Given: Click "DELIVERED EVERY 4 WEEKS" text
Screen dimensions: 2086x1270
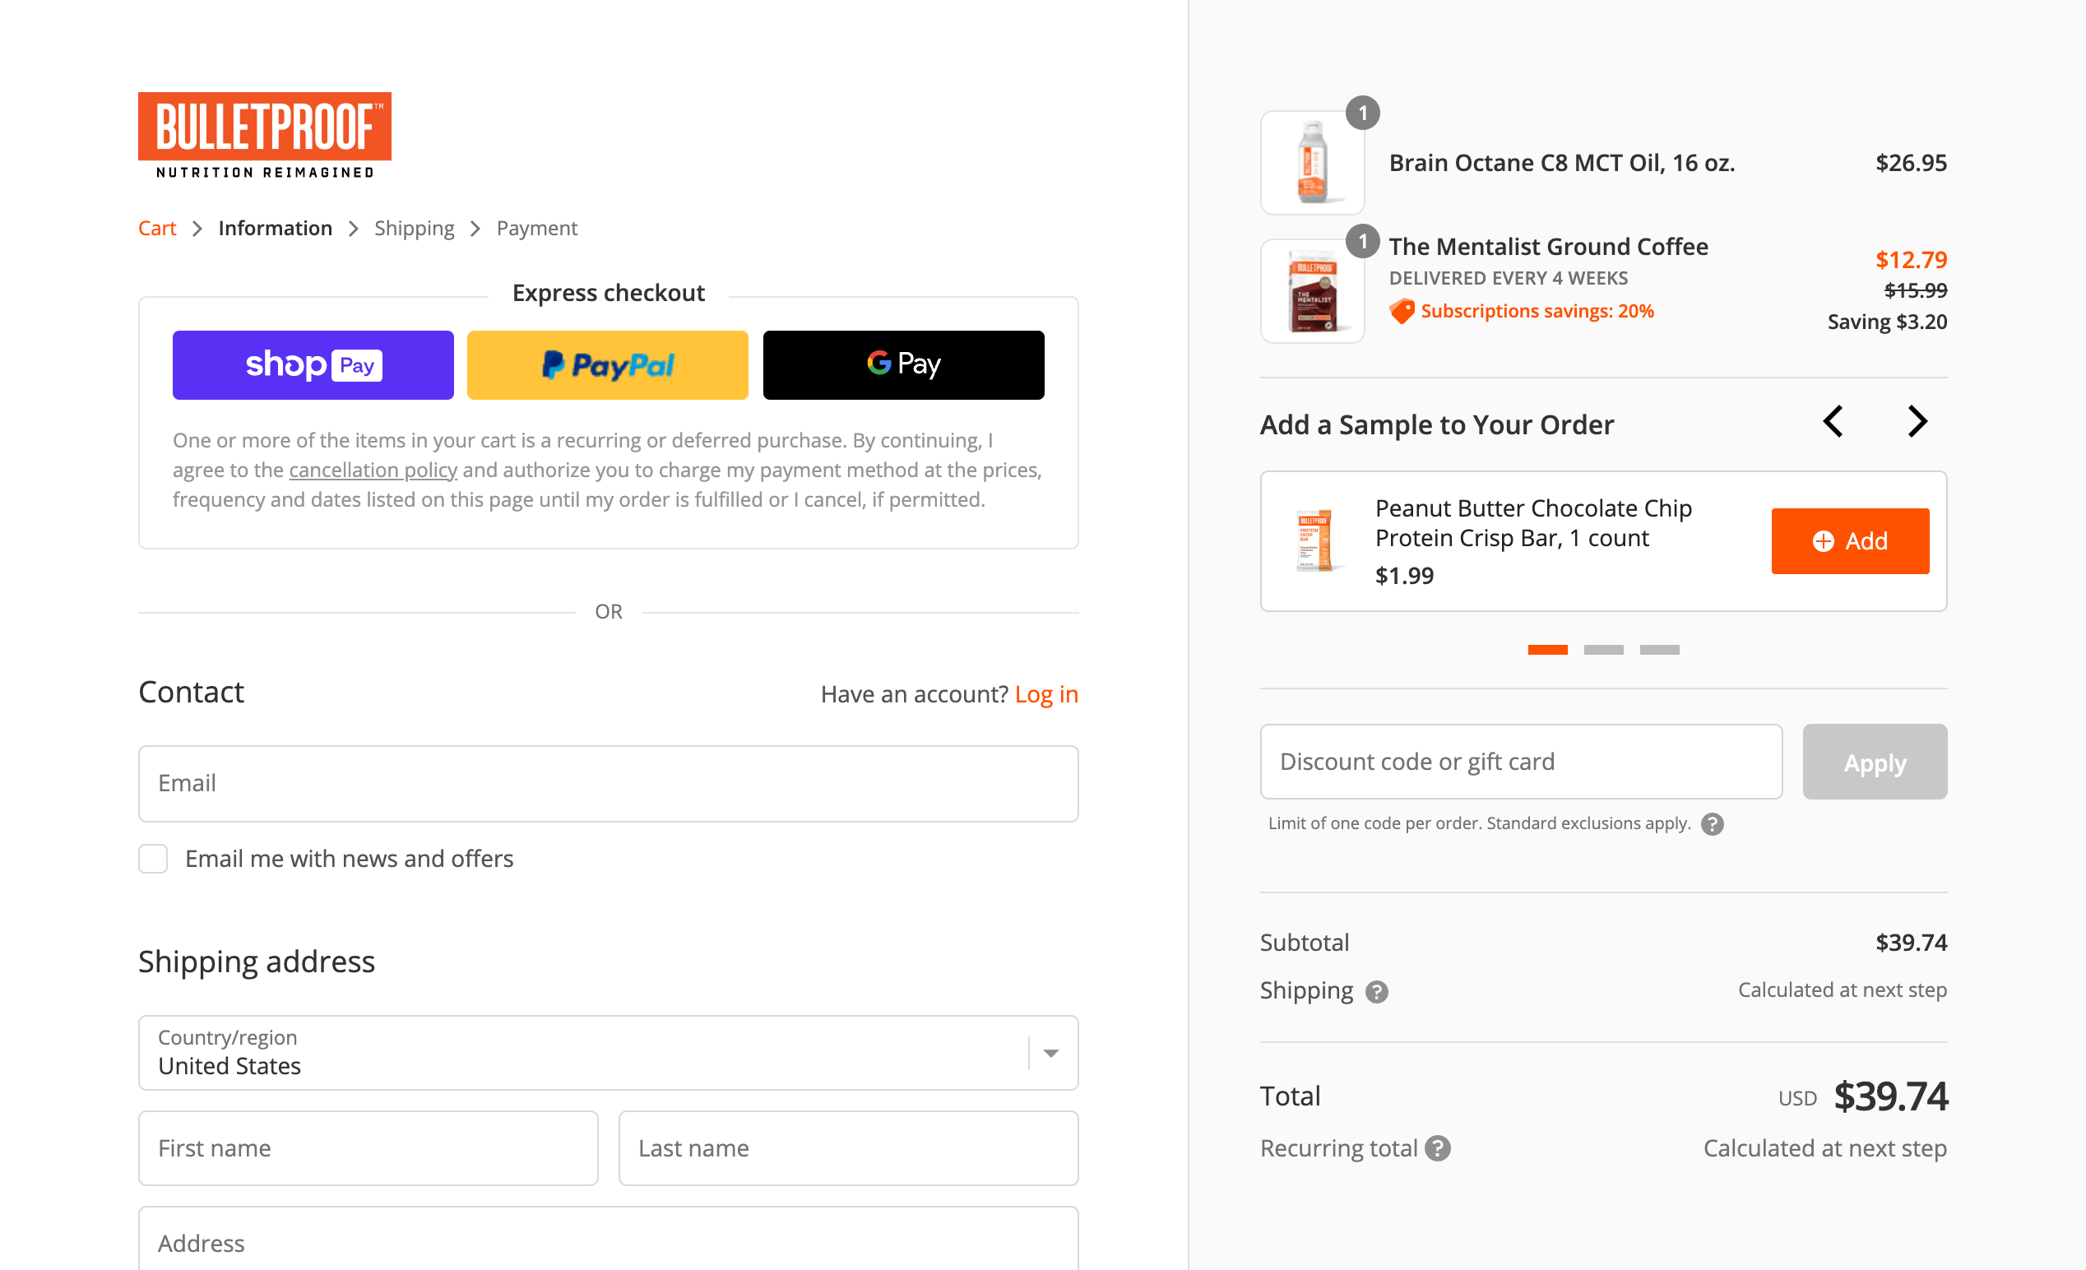Looking at the screenshot, I should [1508, 279].
